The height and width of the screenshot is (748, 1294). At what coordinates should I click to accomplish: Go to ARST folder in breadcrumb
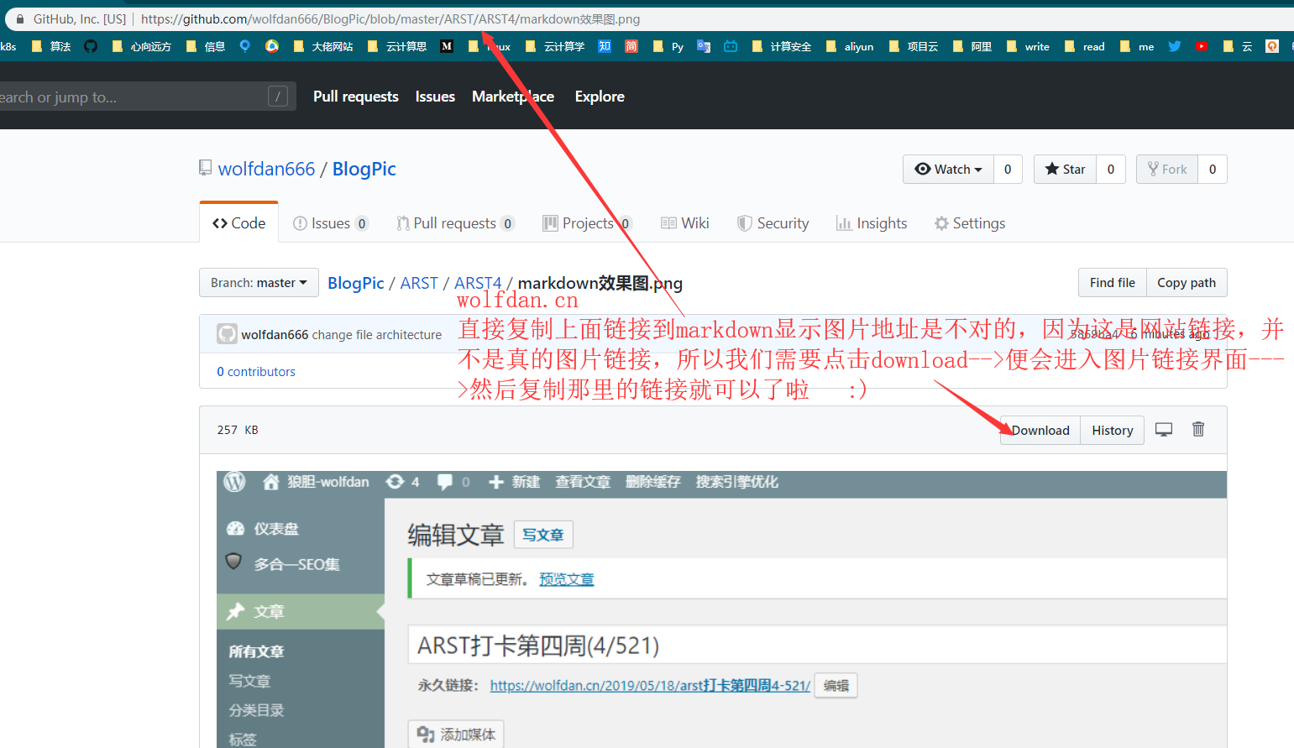click(419, 283)
